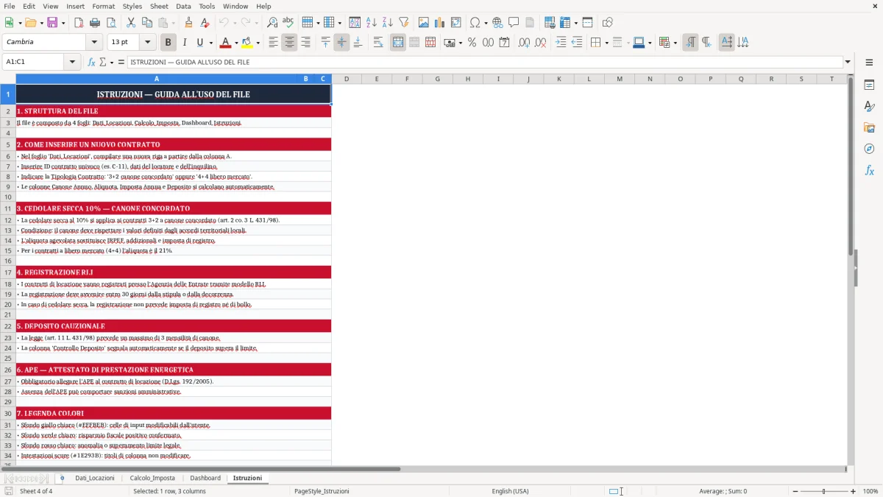Expand the formula bar
883x497 pixels.
[x=848, y=62]
